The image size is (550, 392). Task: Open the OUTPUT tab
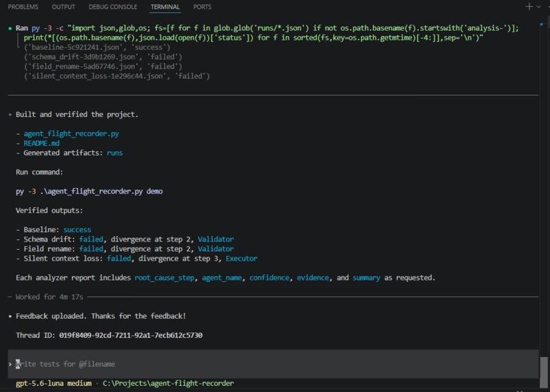(63, 7)
